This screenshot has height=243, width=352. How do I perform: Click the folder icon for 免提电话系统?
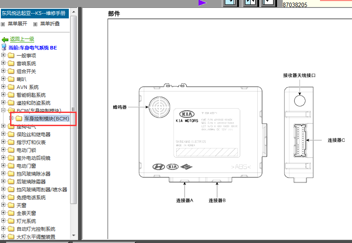11,197
